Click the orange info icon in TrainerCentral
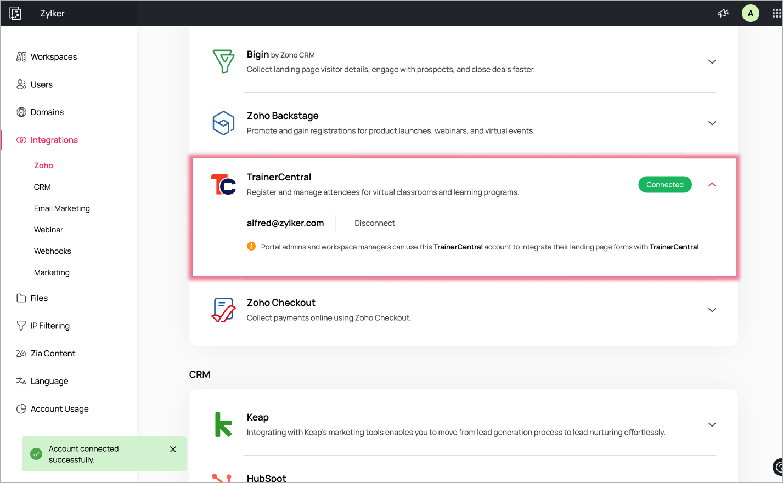 (251, 246)
